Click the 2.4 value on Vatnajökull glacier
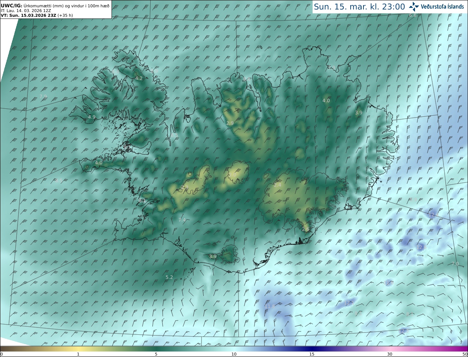 coord(277,185)
